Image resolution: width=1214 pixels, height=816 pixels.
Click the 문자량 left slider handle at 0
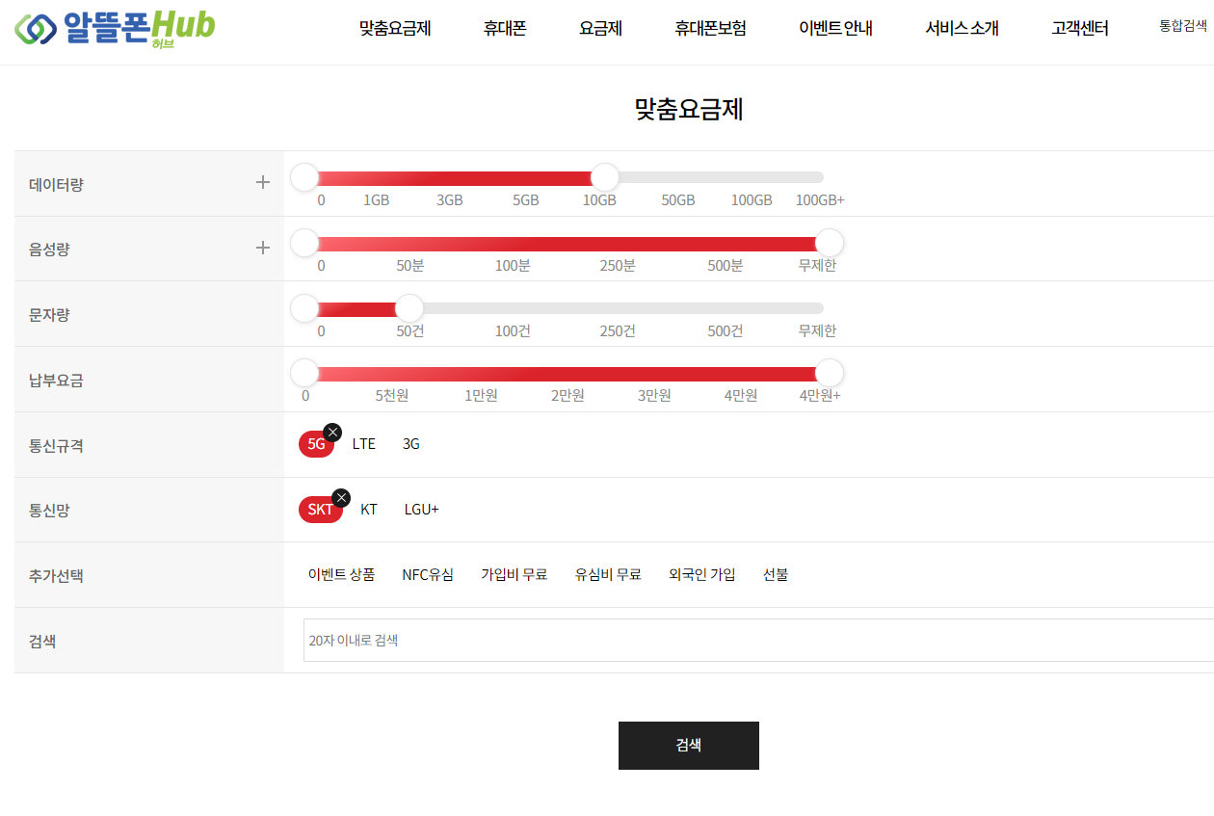tap(304, 308)
